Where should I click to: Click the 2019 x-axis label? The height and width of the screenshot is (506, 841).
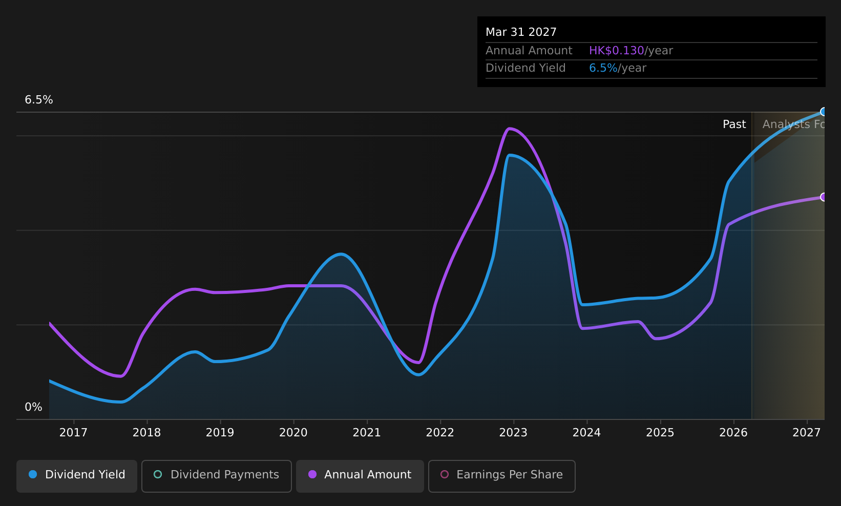(220, 433)
